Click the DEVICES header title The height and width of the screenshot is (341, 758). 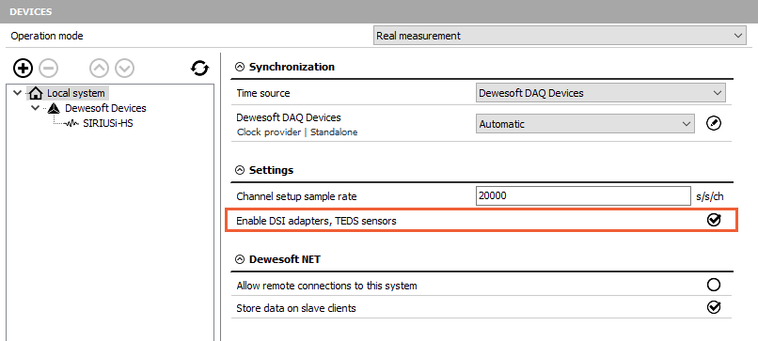31,11
